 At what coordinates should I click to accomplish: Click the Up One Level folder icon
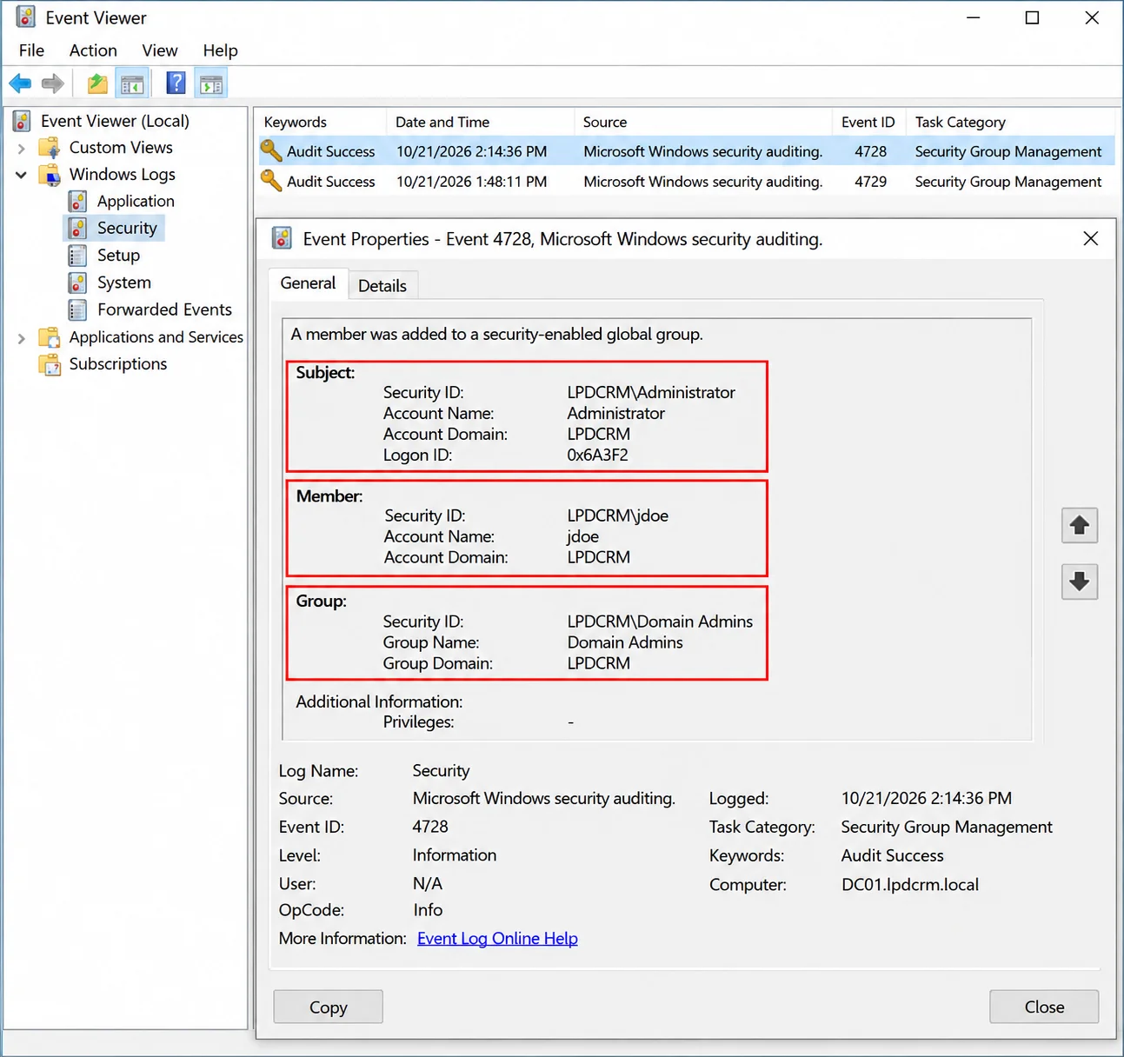pyautogui.click(x=97, y=83)
